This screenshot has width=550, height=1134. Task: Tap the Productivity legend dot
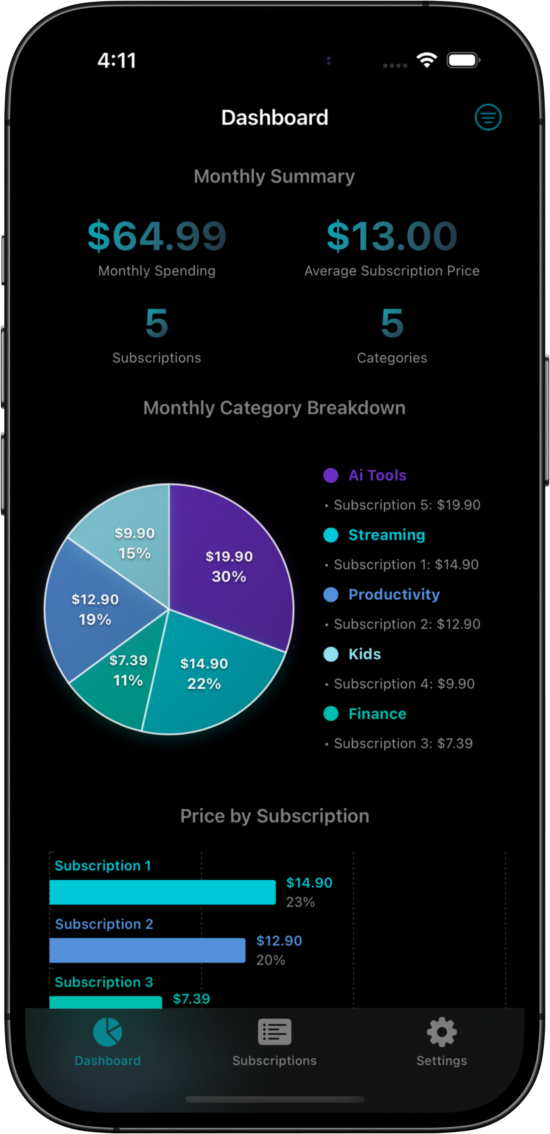coord(331,595)
